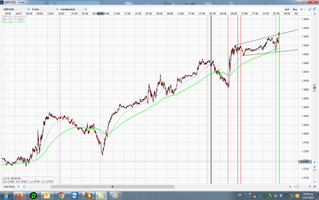Click the horizontal time scrollbar thumb
Image resolution: width=319 pixels, height=200 pixels.
coord(112,187)
